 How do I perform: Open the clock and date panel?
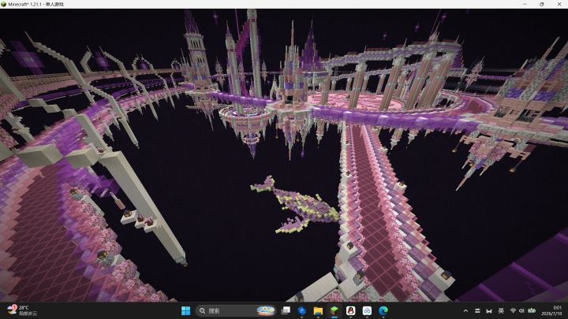tap(551, 310)
